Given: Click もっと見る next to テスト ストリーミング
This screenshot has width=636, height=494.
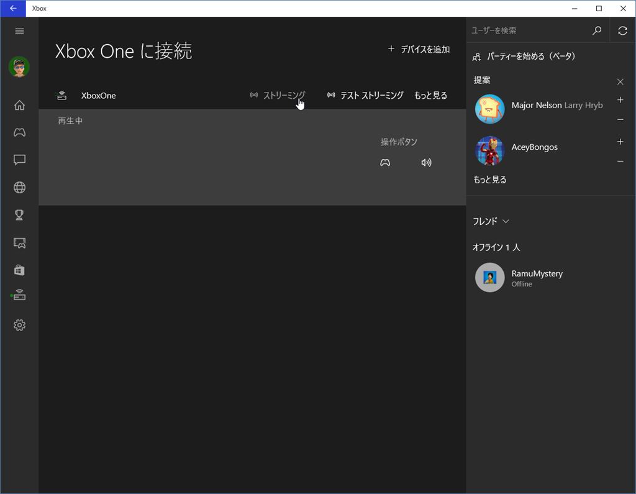Looking at the screenshot, I should pos(430,96).
